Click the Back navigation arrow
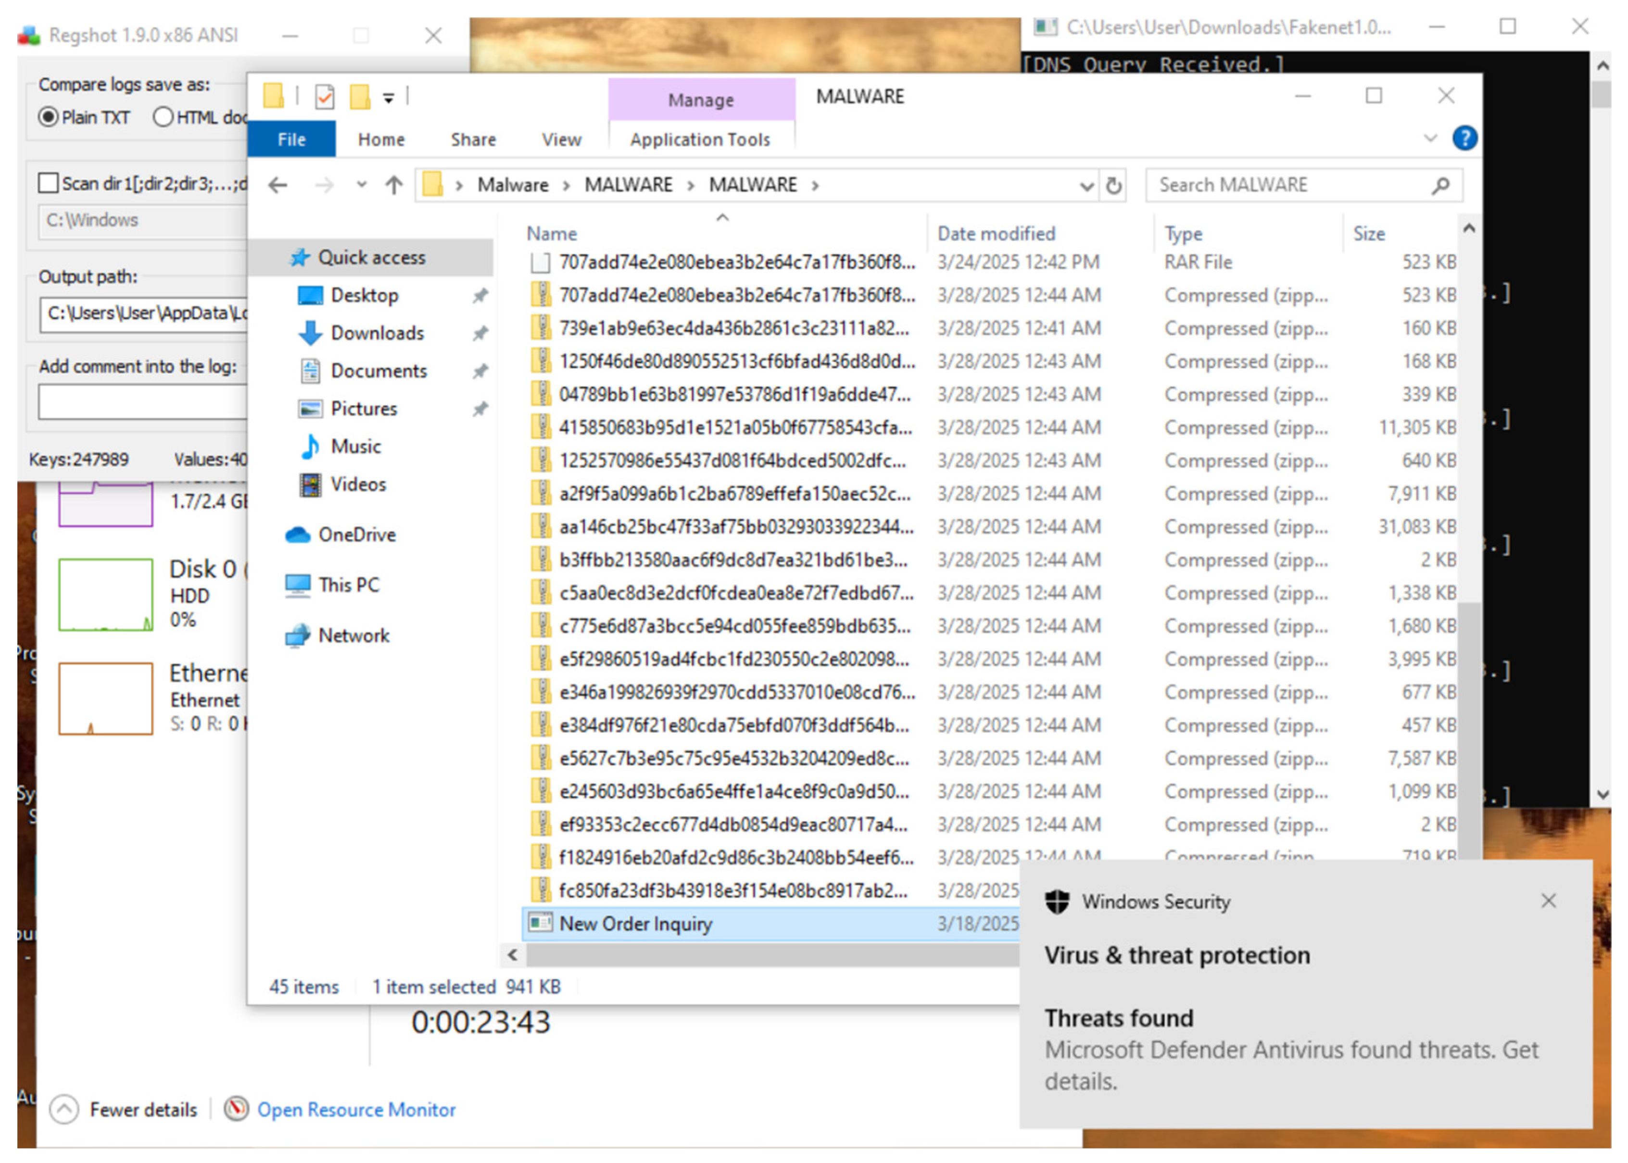The image size is (1628, 1163). pyautogui.click(x=278, y=186)
